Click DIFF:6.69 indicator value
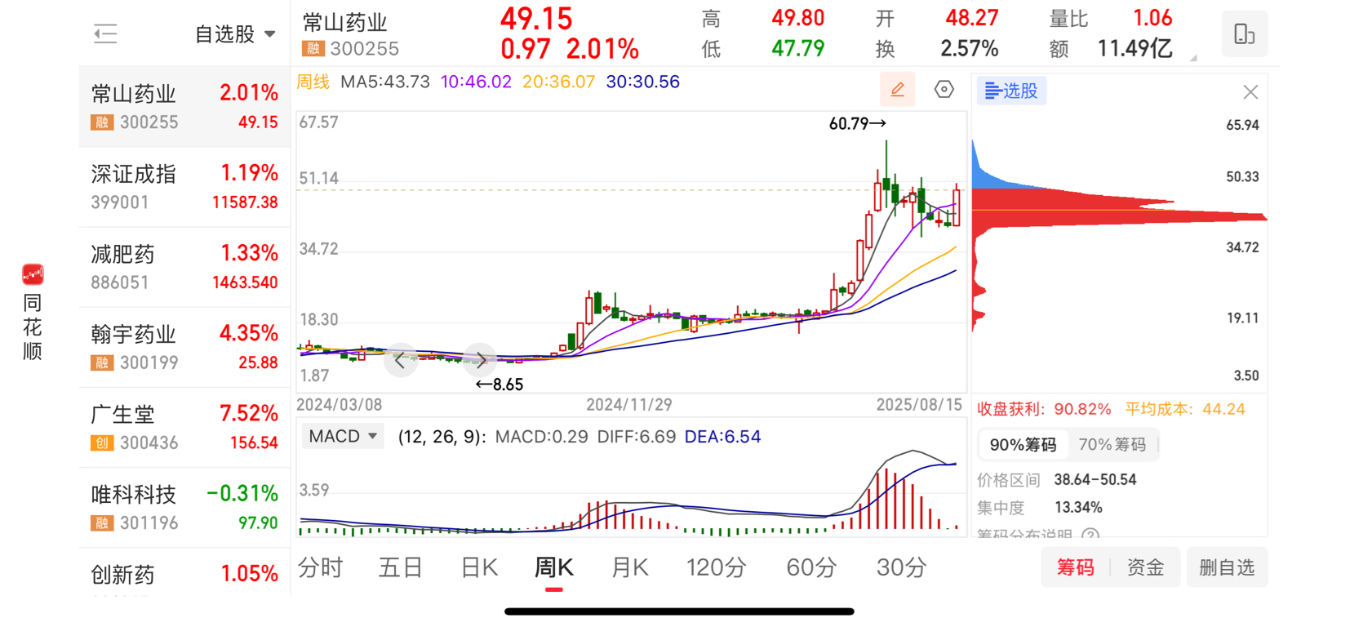The image size is (1359, 627). click(636, 437)
